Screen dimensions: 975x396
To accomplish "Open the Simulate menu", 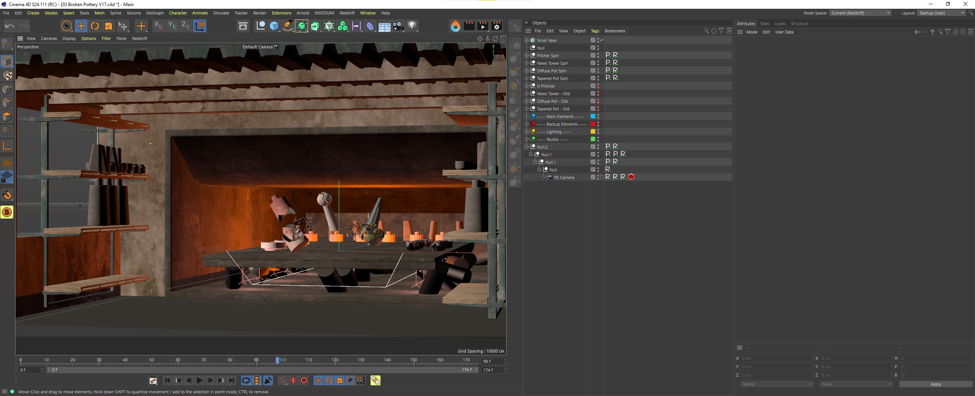I will coord(221,13).
